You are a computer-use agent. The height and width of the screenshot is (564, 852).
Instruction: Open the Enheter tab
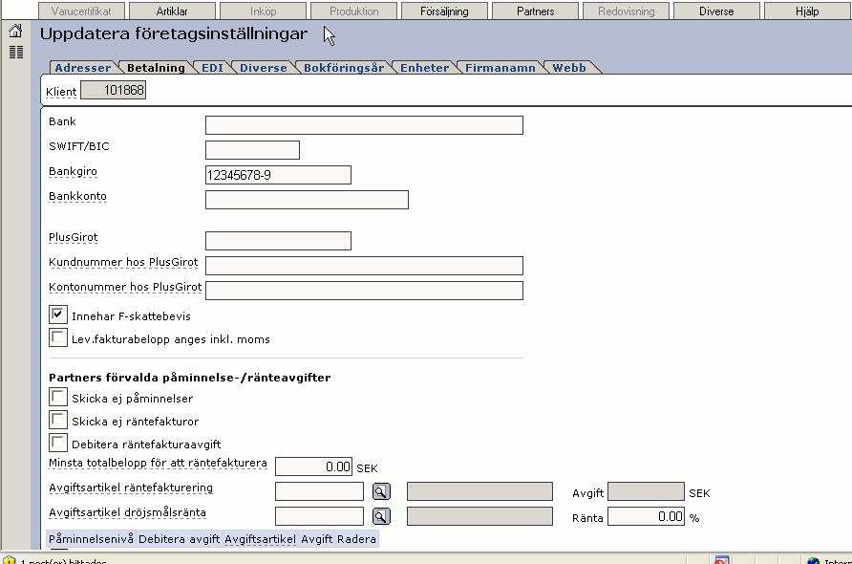coord(425,68)
